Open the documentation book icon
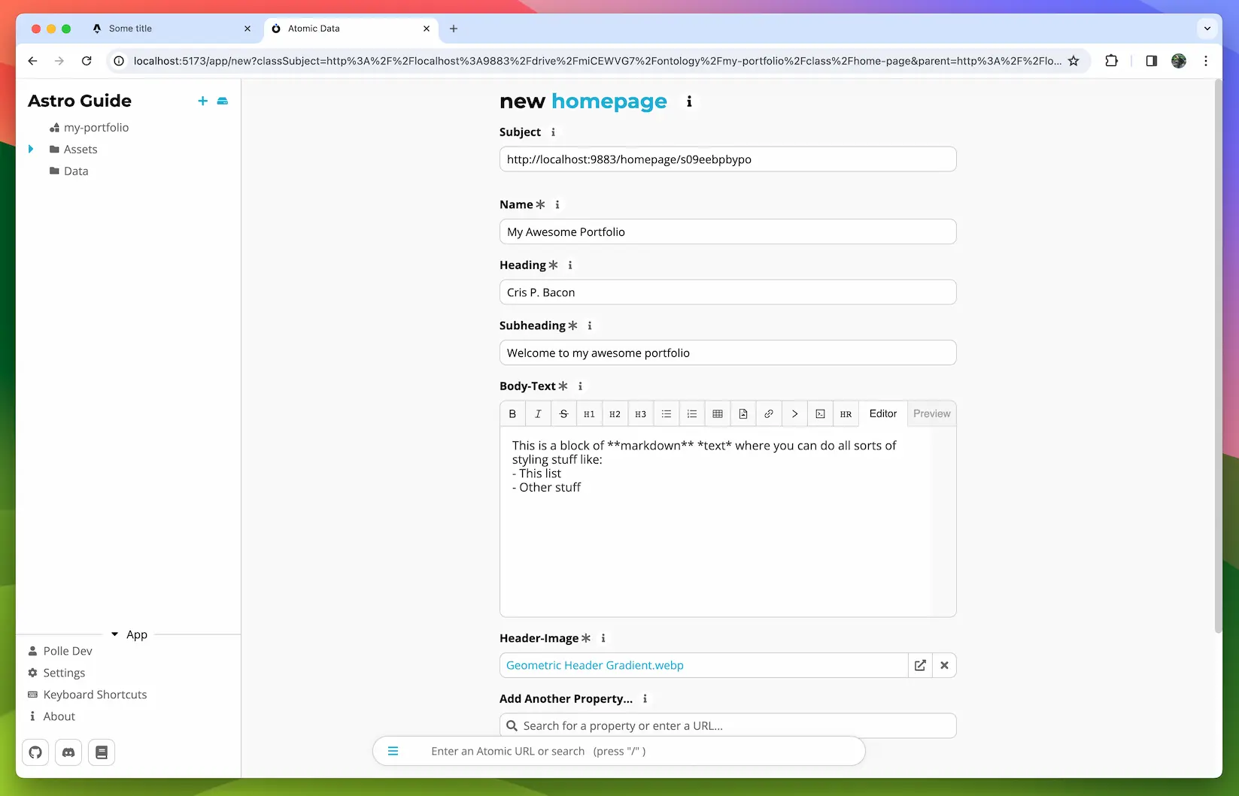 pos(102,752)
